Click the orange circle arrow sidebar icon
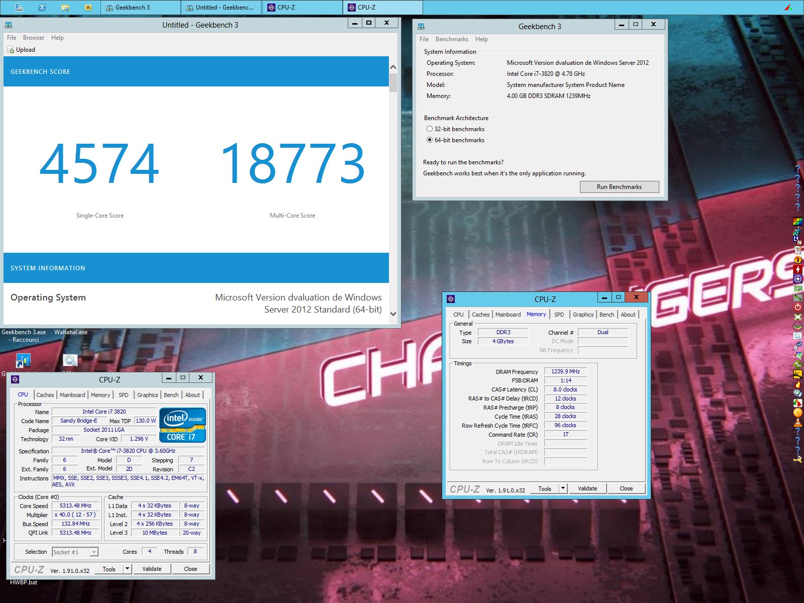Viewport: 804px width, 603px height. point(797,413)
